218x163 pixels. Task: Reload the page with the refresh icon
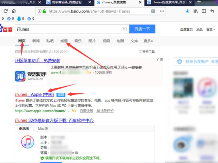tap(5, 11)
